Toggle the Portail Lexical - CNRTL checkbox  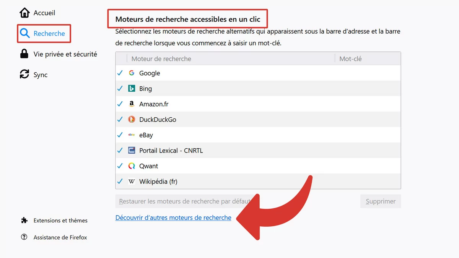pos(120,150)
